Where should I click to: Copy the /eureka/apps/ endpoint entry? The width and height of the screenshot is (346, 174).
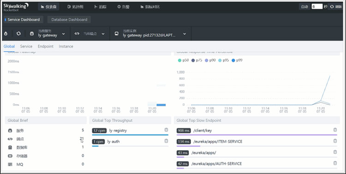coord(335,152)
